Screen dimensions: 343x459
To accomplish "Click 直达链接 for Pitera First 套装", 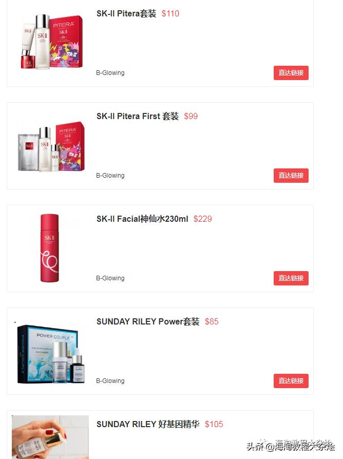I will (291, 176).
